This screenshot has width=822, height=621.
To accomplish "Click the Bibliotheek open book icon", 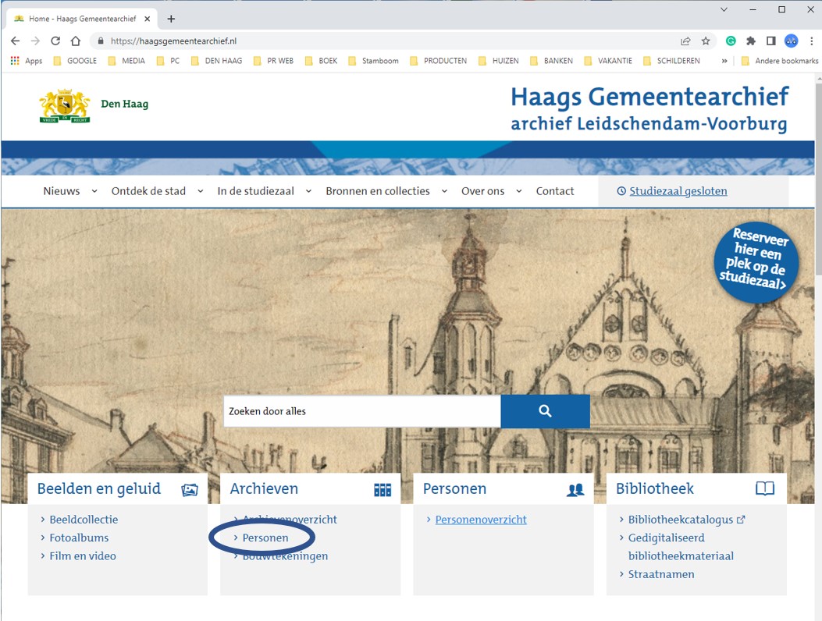I will [x=765, y=488].
